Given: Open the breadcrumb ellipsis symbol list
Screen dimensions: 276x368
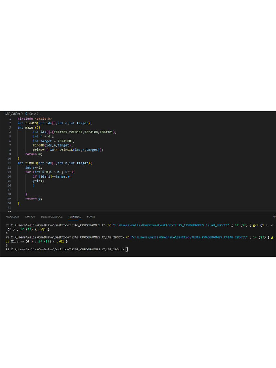Looking at the screenshot, I should [x=41, y=114].
